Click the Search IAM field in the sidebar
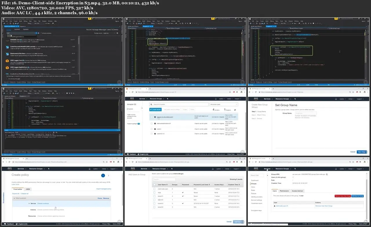Screen dimensions: 371x227 point(257,175)
